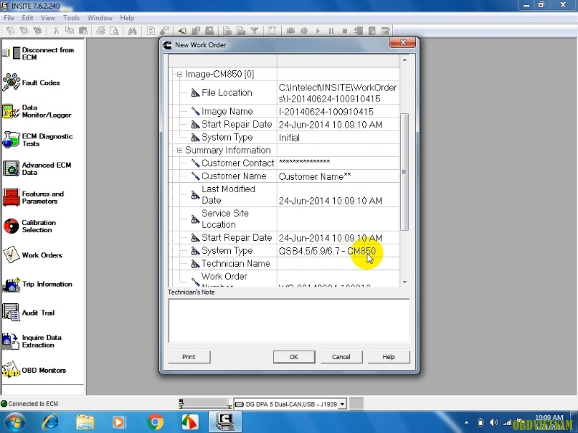
Task: Close the New Work Order dialog
Action: [402, 42]
